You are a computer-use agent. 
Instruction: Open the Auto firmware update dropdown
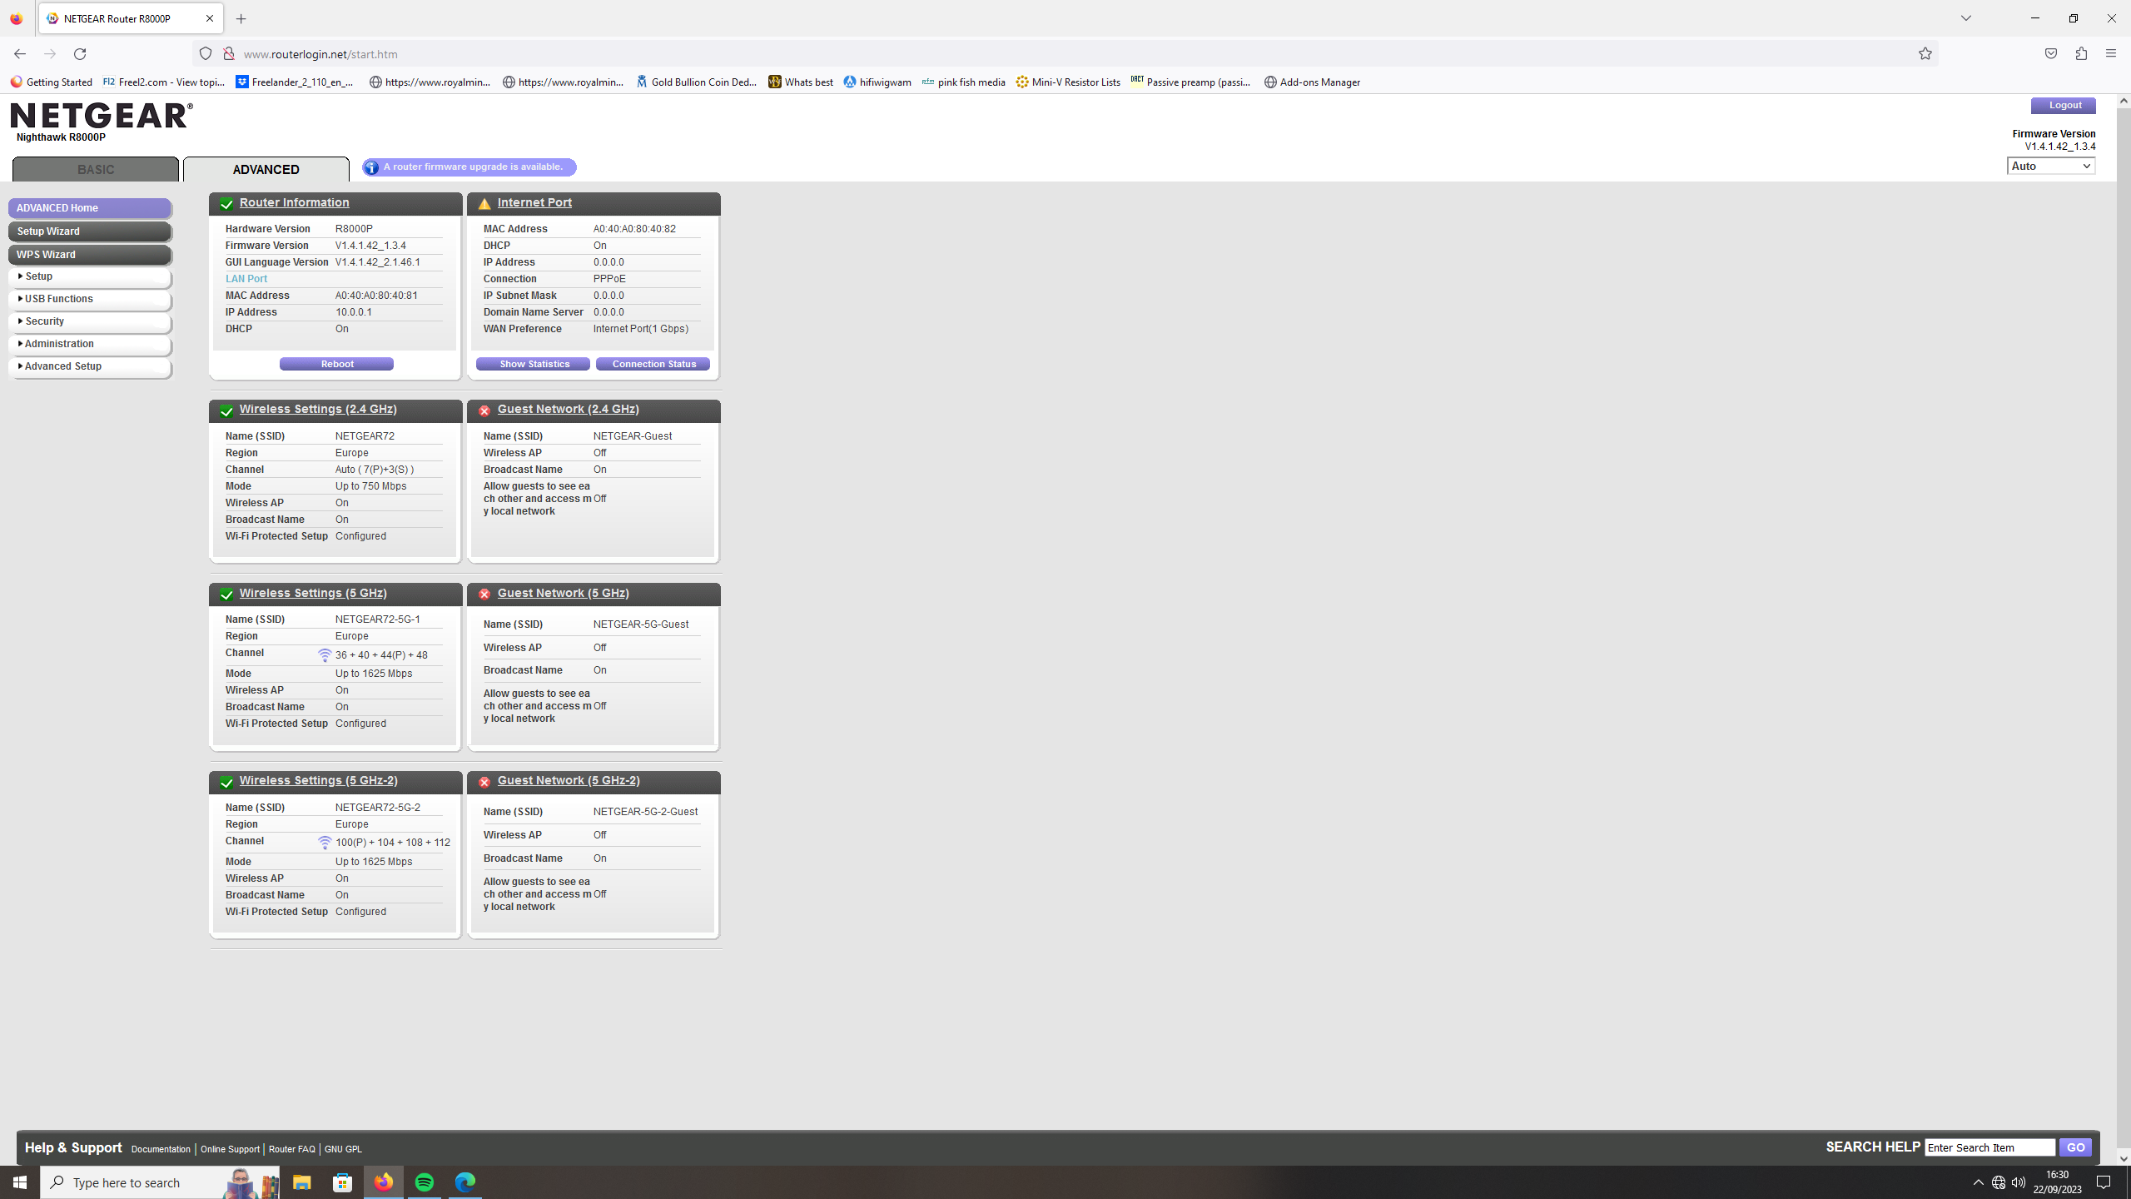click(2049, 166)
